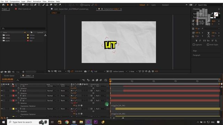Collapse the 'ut' layer properties
The height and width of the screenshot is (125, 223).
coord(11,101)
